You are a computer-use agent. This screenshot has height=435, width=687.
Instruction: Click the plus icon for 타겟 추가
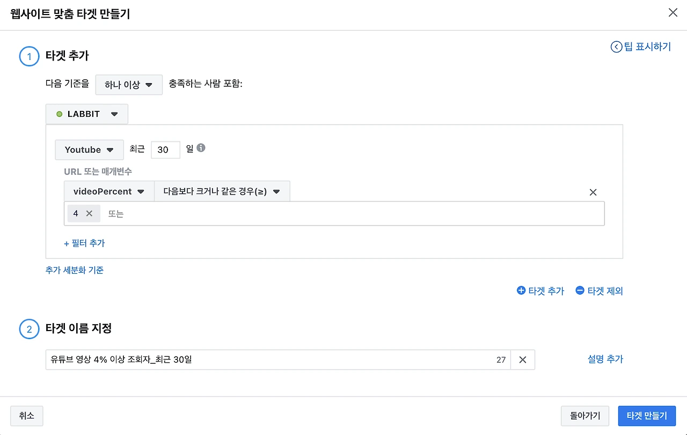point(521,290)
